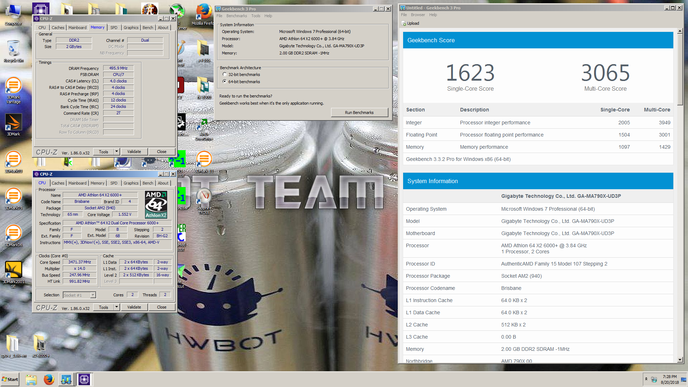Open the Bench tab in the CPU-tab CPU-Z window
The width and height of the screenshot is (688, 387).
point(148,183)
